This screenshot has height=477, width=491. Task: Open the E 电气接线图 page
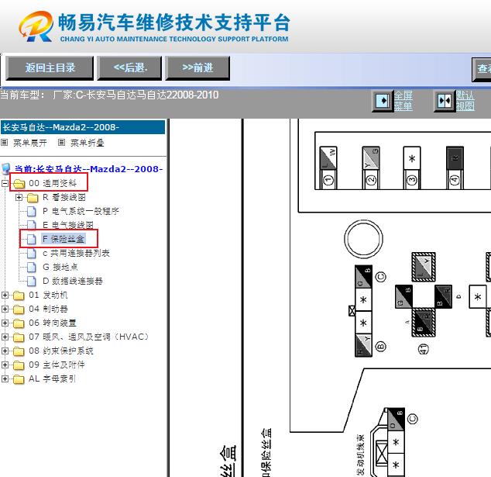(68, 225)
